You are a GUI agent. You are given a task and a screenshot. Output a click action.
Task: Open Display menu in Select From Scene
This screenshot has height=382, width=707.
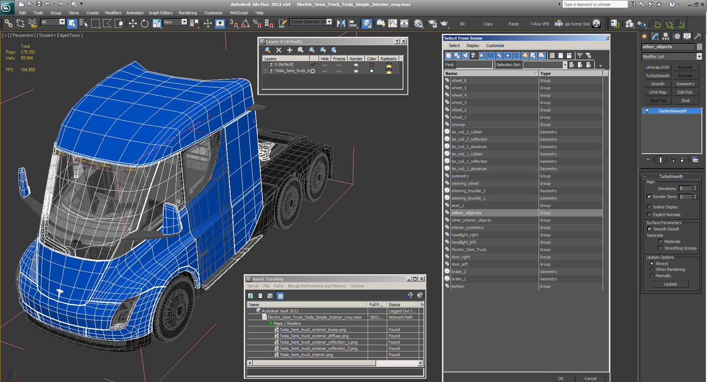point(473,46)
